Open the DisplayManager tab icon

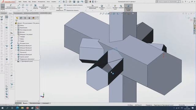click(33, 18)
